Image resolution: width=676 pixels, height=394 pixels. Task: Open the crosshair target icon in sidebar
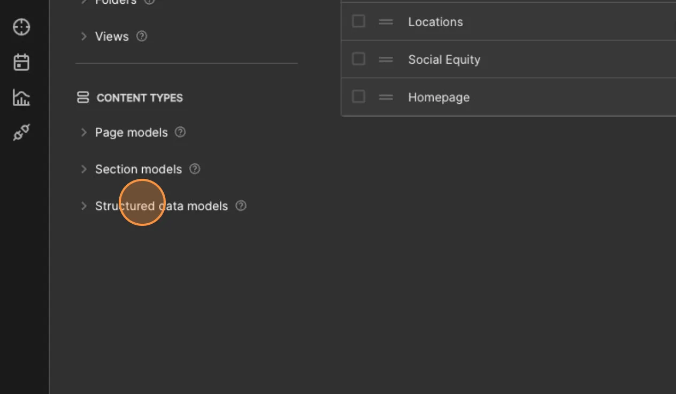tap(21, 27)
